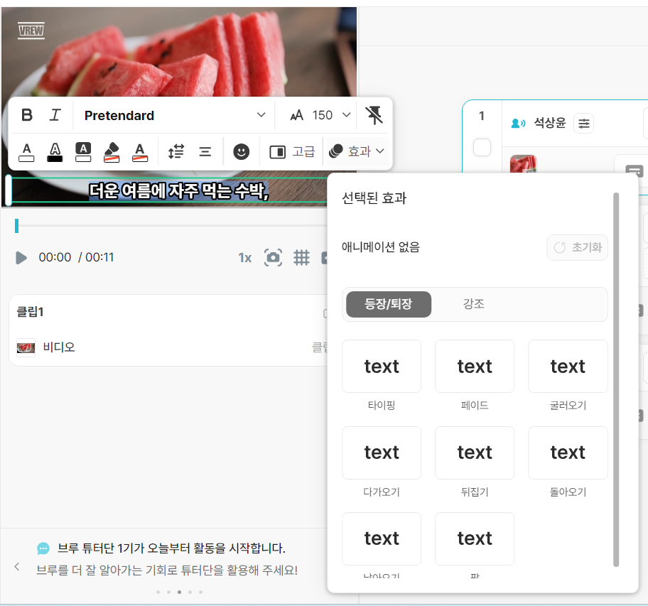
Task: Open the speaker settings sliders icon
Action: coord(583,123)
